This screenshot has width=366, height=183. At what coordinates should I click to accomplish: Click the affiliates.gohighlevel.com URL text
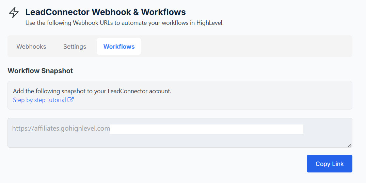pyautogui.click(x=61, y=129)
